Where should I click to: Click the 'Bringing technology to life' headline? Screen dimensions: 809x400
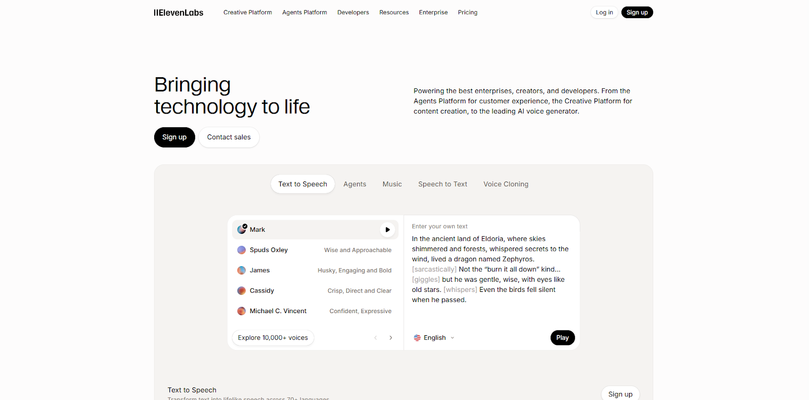pos(232,95)
